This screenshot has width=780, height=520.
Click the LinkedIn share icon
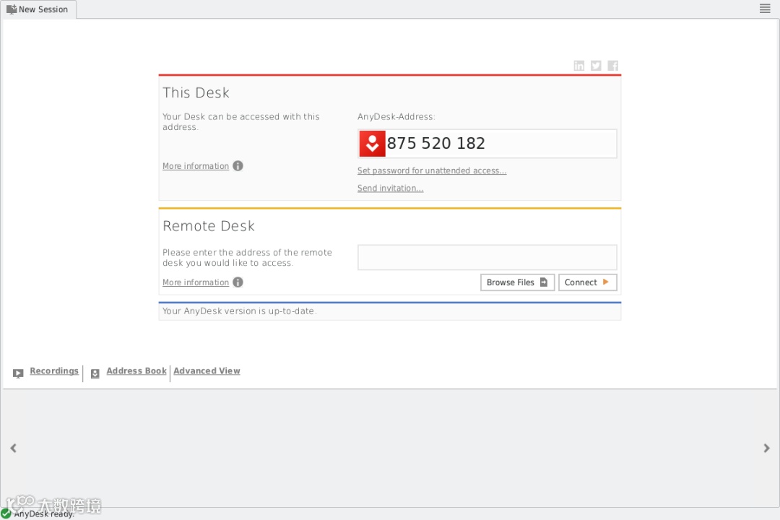pyautogui.click(x=579, y=66)
